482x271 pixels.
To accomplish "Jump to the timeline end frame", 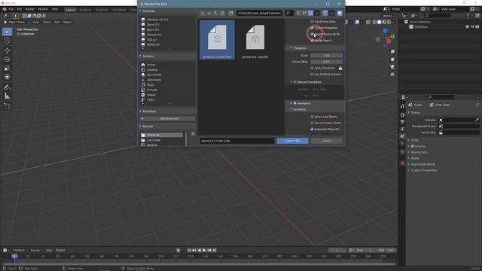I will (x=215, y=251).
